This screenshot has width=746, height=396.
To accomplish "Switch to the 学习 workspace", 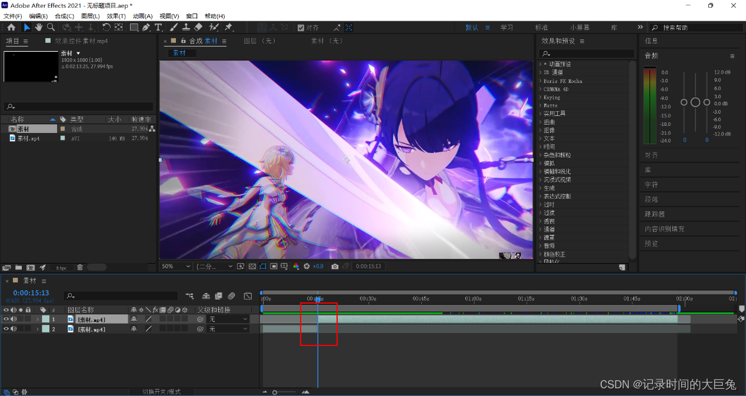I will (x=507, y=28).
